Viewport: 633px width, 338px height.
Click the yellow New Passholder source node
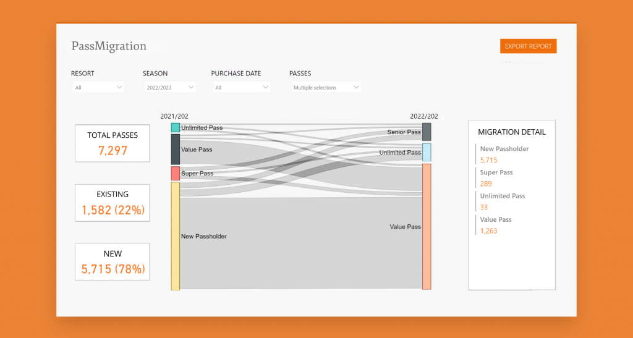point(176,235)
